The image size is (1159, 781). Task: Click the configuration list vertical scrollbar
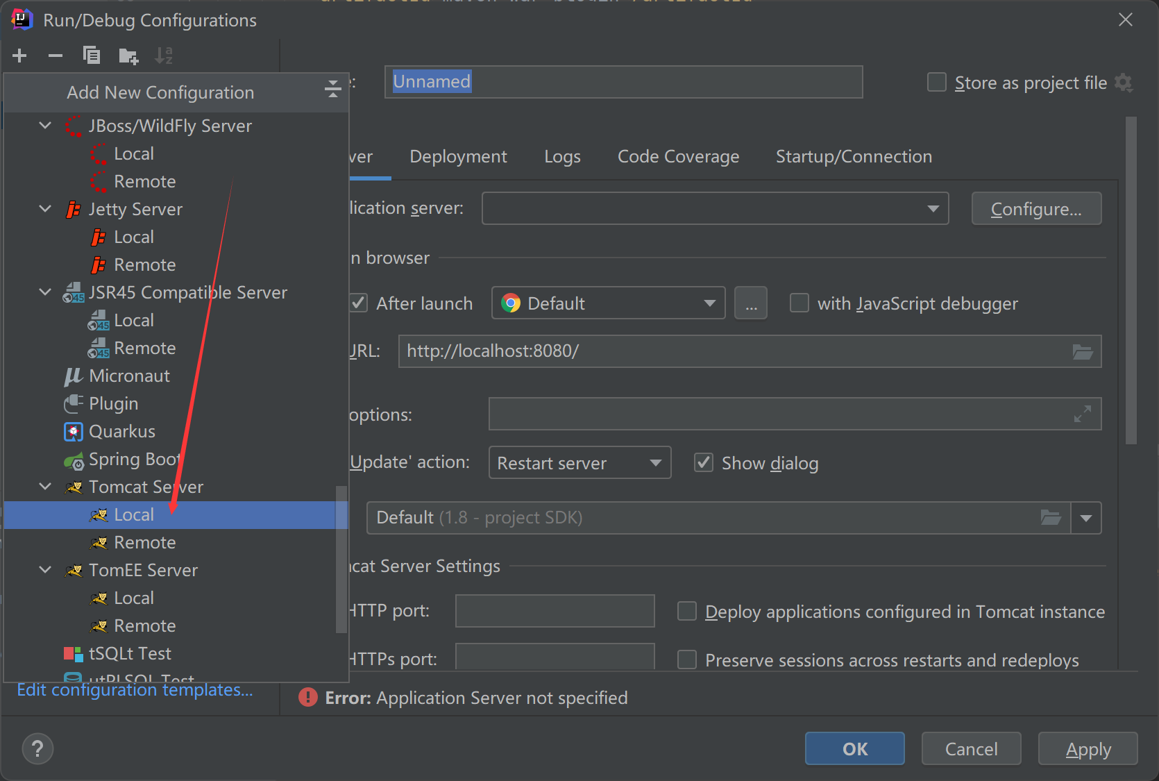coord(341,560)
